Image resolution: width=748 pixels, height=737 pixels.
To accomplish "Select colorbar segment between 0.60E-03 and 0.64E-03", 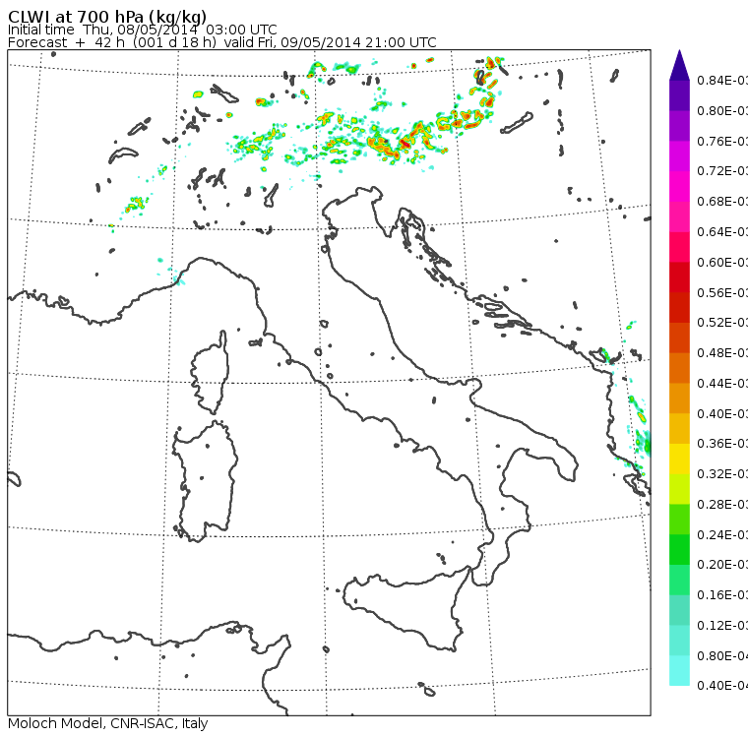I will (x=679, y=247).
